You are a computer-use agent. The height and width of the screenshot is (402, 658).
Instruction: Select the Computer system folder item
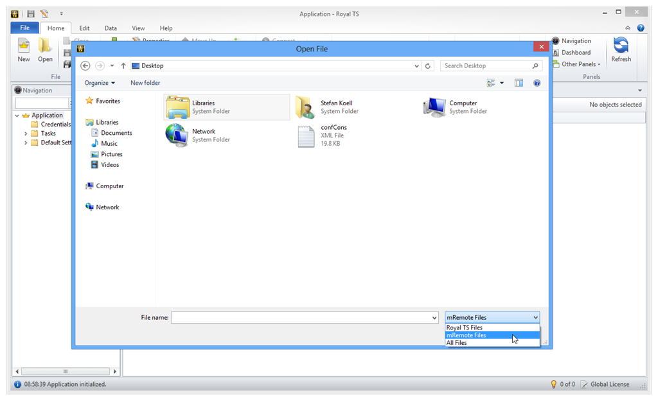coord(456,107)
